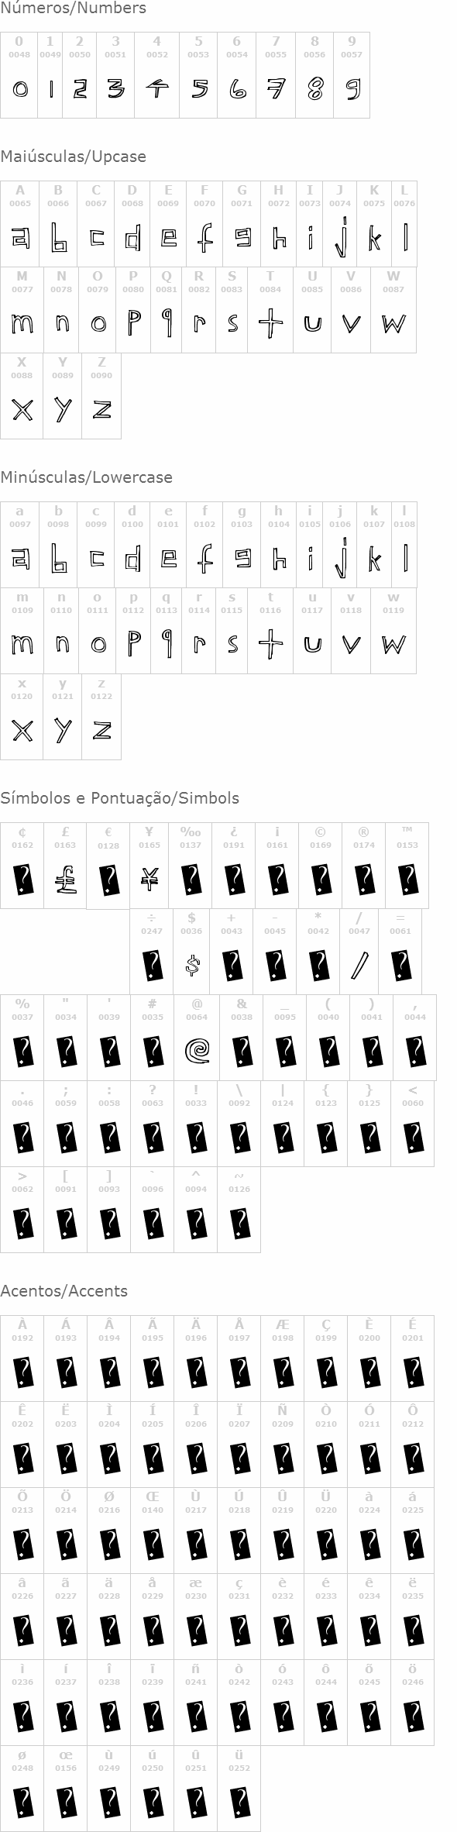Image resolution: width=457 pixels, height=1832 pixels.
Task: Click the Acentos/Accents section heading
Action: (x=64, y=1291)
